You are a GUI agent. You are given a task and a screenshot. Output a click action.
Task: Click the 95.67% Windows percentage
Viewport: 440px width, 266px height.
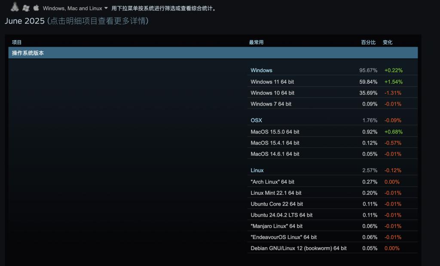pos(368,70)
